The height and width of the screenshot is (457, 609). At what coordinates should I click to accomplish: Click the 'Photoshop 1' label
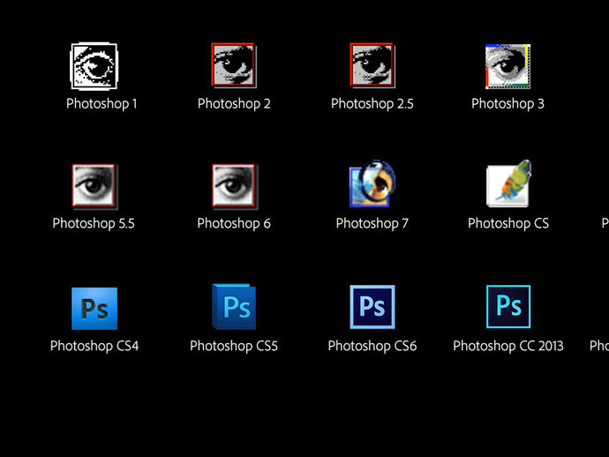click(x=101, y=104)
